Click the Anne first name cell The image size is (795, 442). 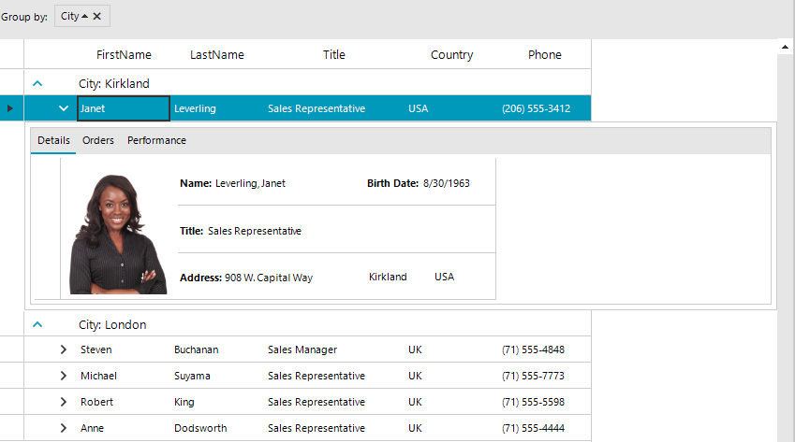tap(124, 428)
